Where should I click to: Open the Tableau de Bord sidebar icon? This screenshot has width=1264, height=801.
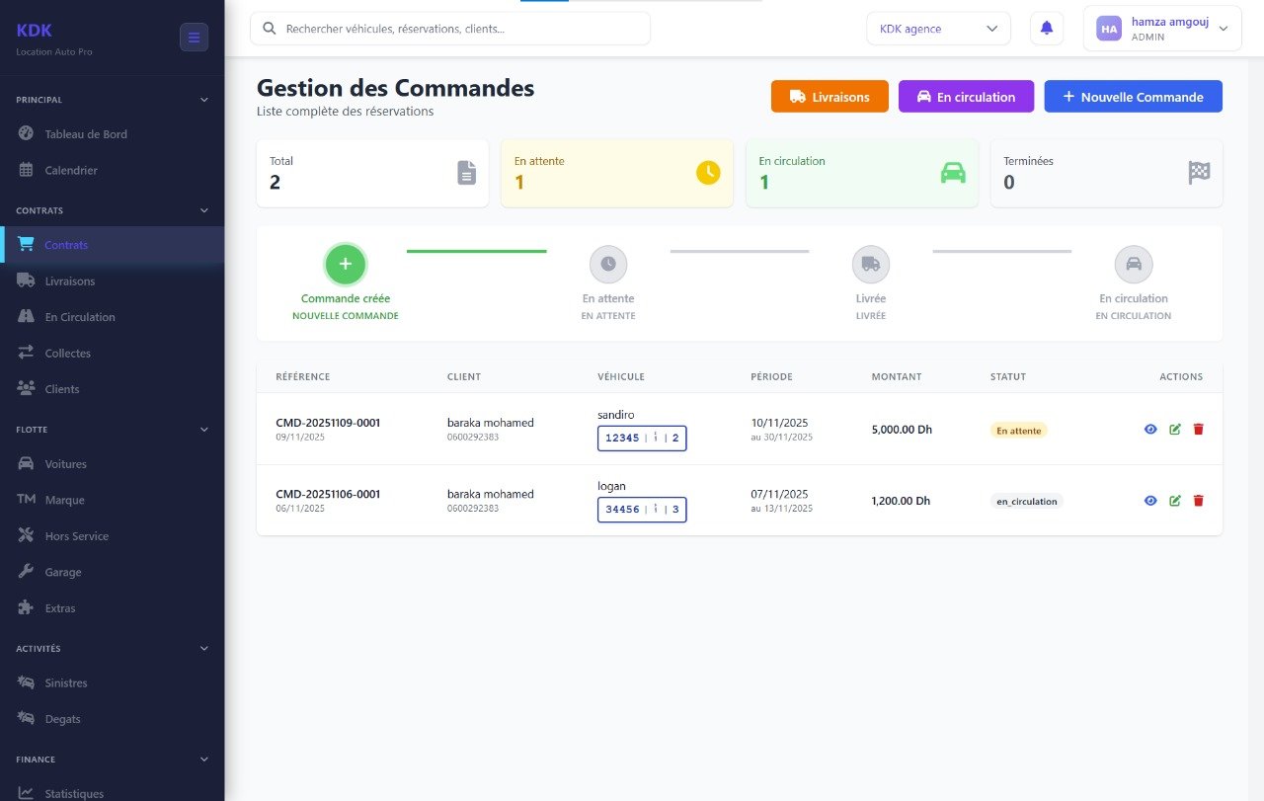pyautogui.click(x=25, y=133)
